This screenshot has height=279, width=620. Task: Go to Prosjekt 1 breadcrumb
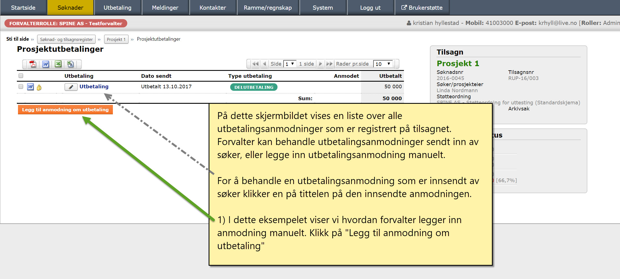coord(116,39)
